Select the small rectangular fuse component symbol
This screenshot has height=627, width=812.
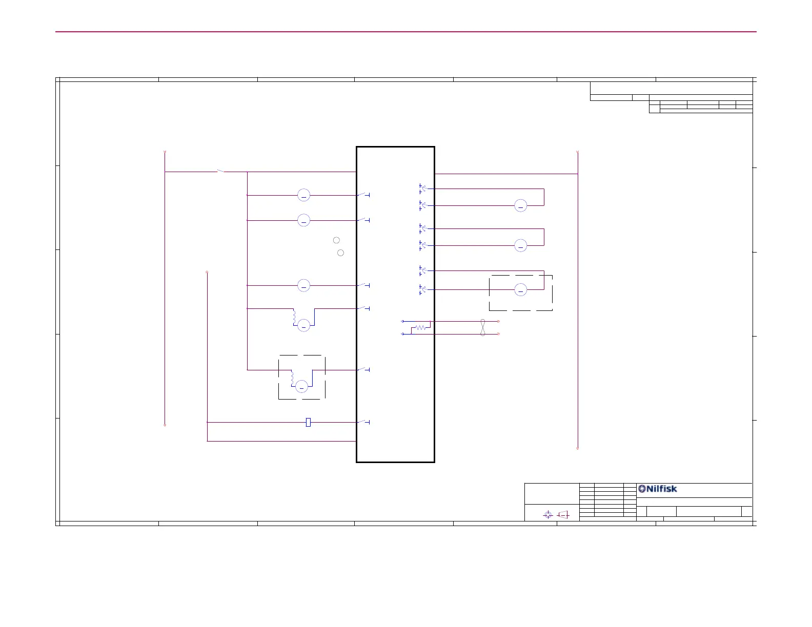point(308,422)
